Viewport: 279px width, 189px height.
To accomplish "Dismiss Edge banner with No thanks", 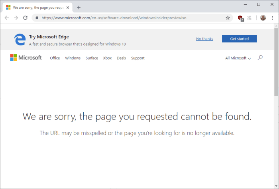I will (204, 39).
